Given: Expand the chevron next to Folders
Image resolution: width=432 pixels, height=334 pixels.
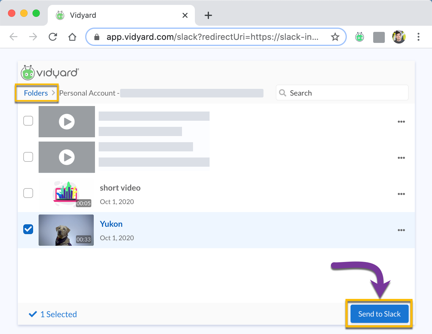Looking at the screenshot, I should [53, 93].
